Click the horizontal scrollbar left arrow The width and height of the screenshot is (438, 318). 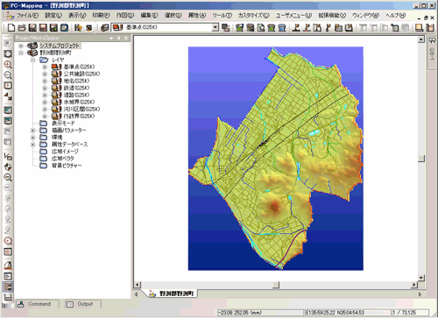click(138, 285)
